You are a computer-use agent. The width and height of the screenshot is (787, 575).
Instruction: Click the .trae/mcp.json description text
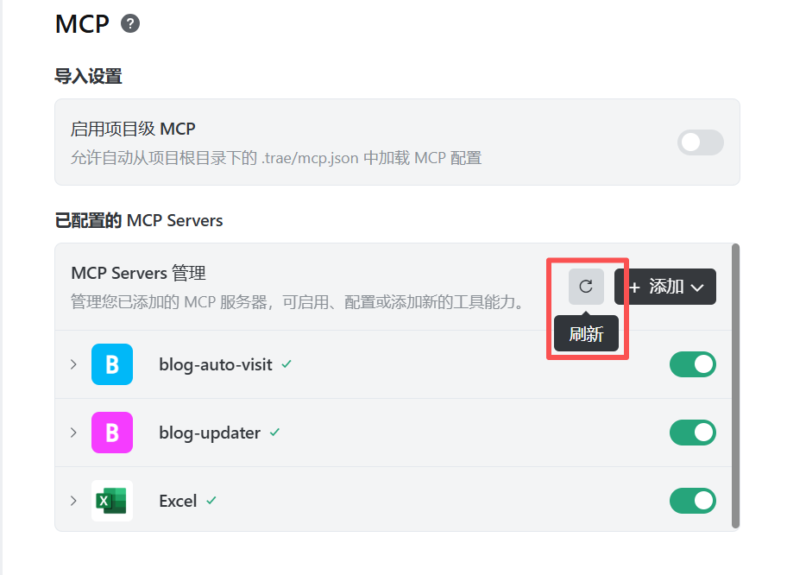276,158
